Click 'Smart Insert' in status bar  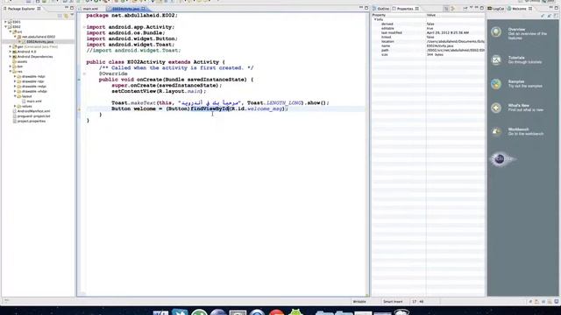point(393,302)
